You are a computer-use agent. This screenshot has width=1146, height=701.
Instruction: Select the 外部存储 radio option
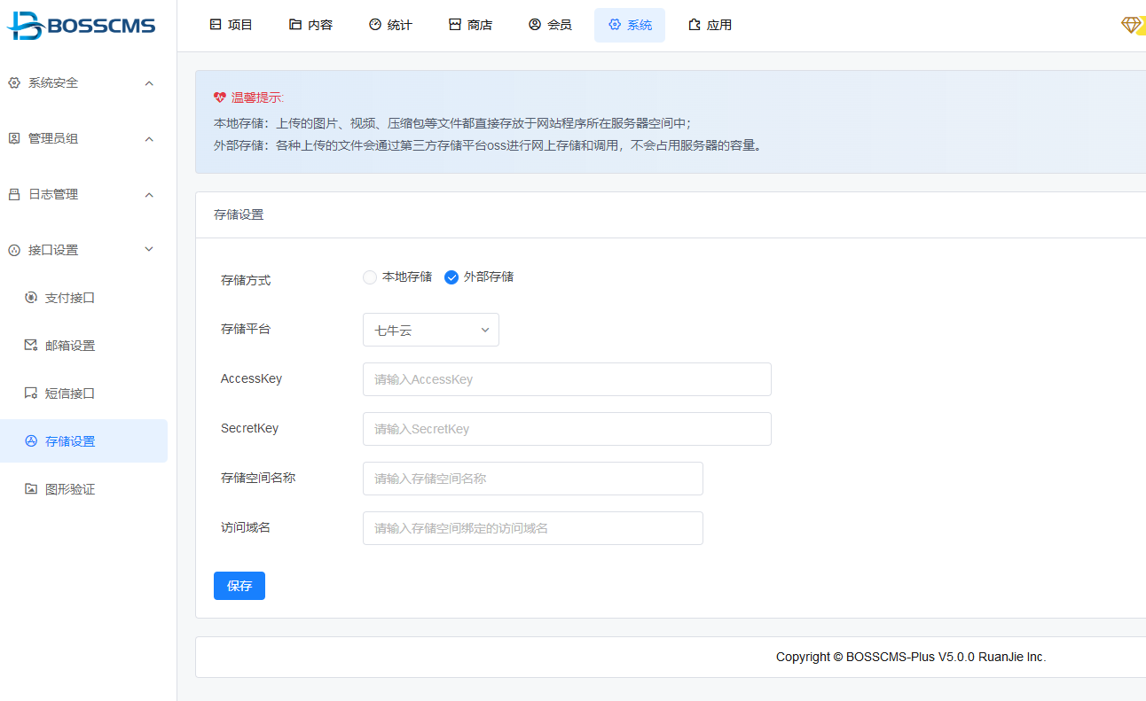pyautogui.click(x=451, y=277)
